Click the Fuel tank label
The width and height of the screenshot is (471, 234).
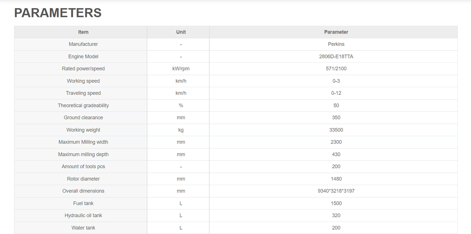click(x=83, y=203)
